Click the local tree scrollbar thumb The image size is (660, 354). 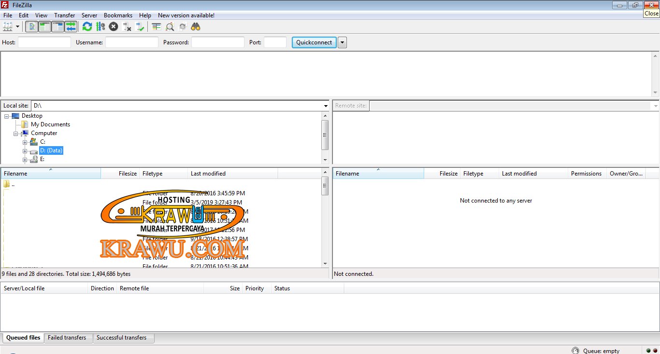click(x=325, y=135)
